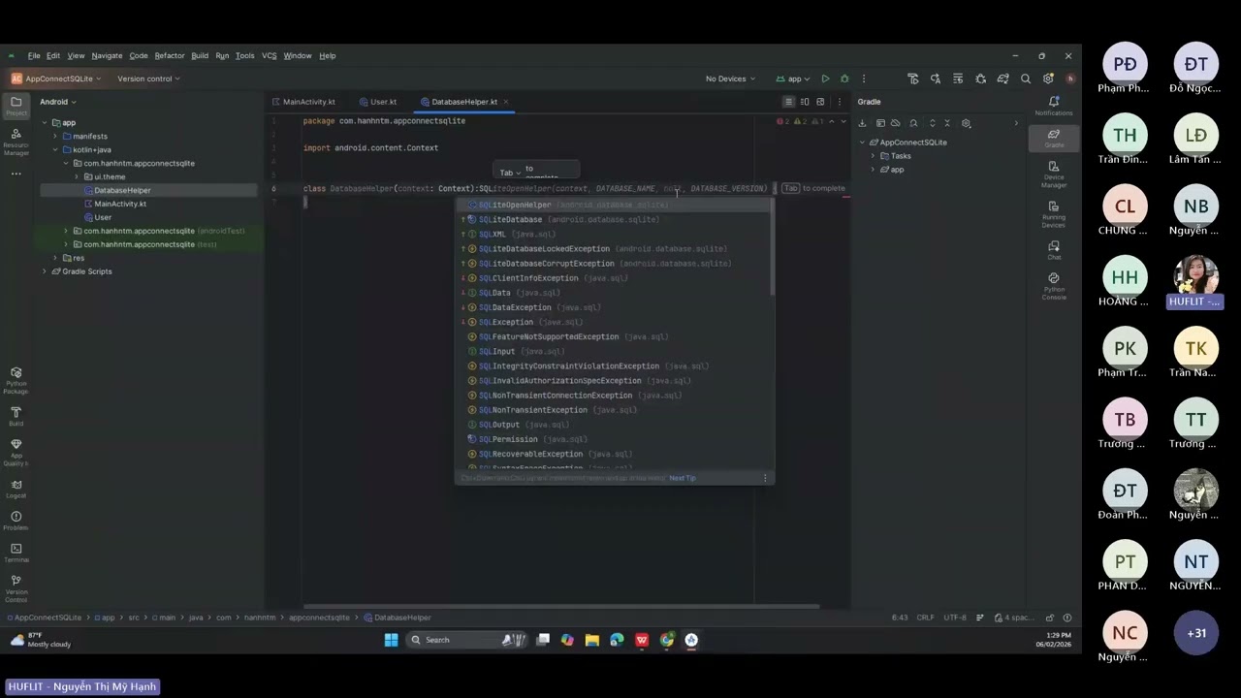Screen dimensions: 1241x698
Task: Run the app with green play button
Action: [x=825, y=79]
